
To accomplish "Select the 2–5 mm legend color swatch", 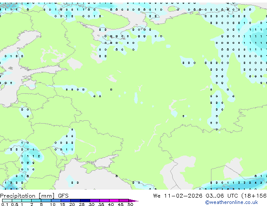I will click(x=36, y=201).
